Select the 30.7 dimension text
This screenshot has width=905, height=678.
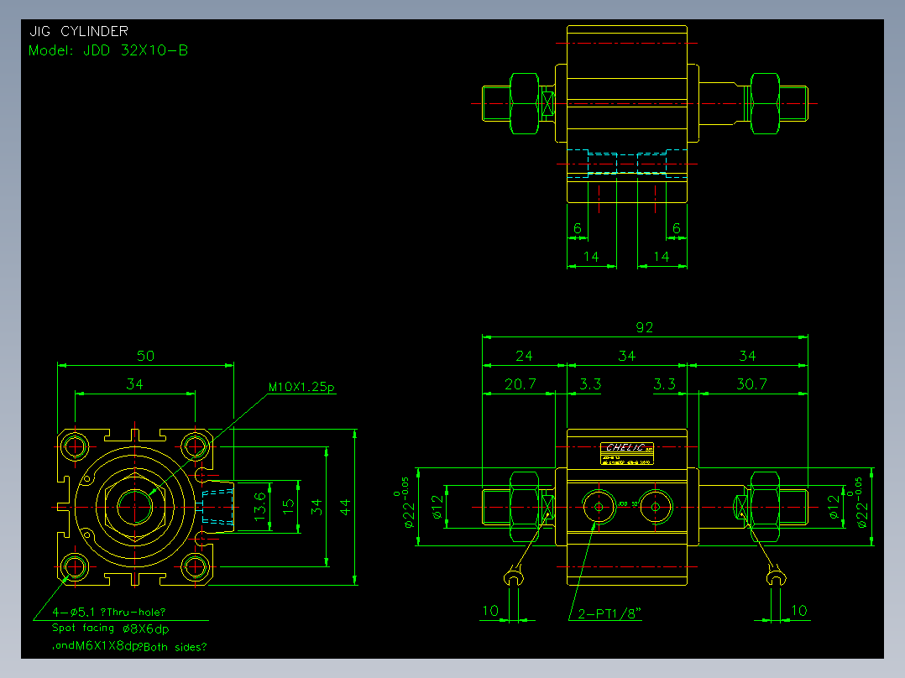[x=751, y=384]
